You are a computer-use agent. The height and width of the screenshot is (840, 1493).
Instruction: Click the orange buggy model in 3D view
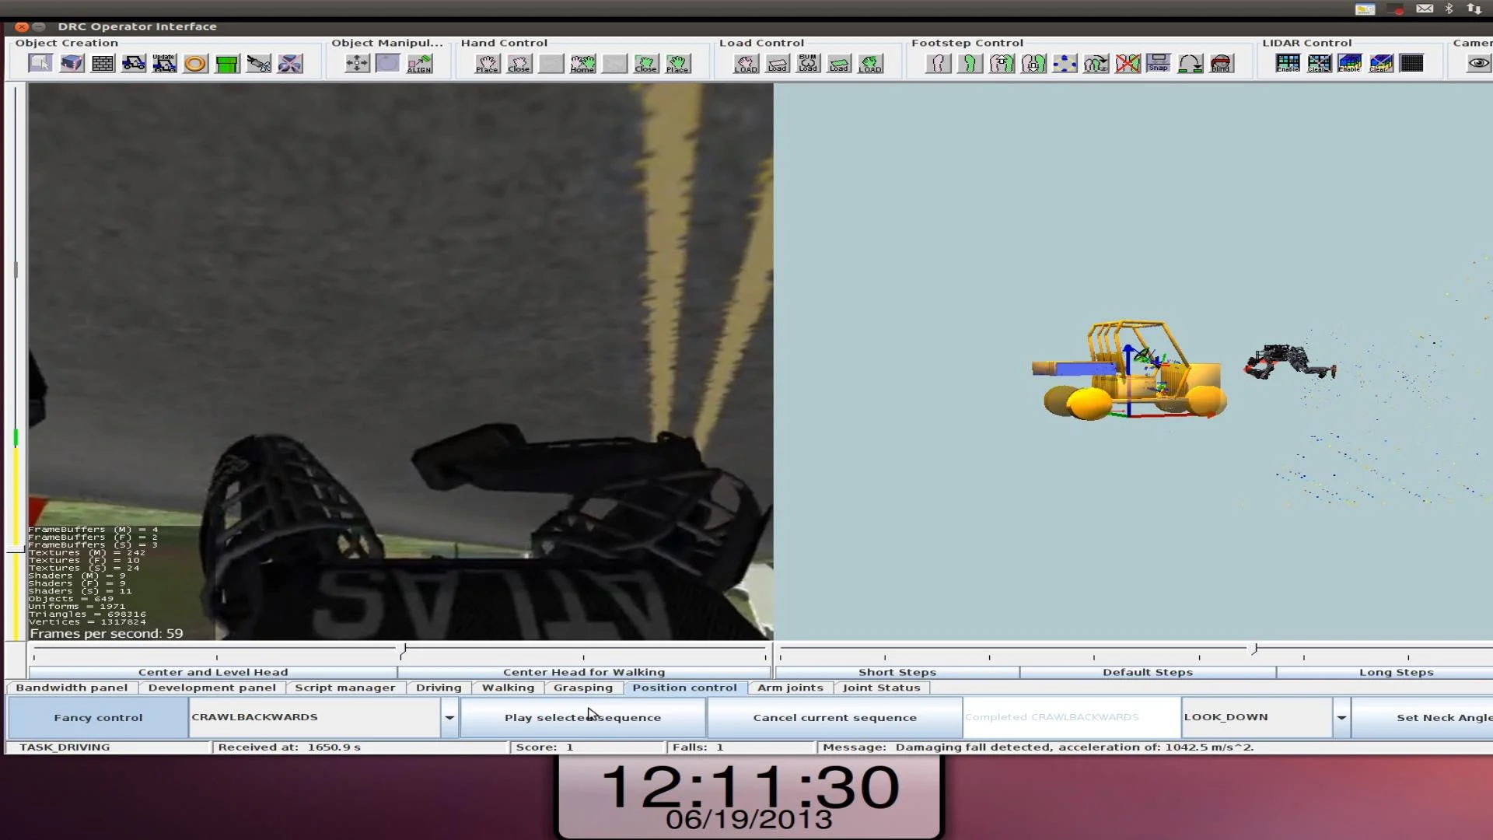(1130, 370)
